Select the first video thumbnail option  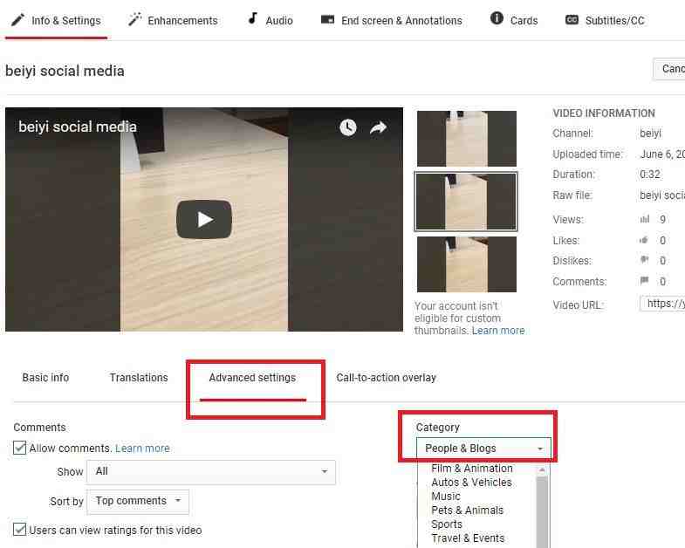click(x=466, y=138)
